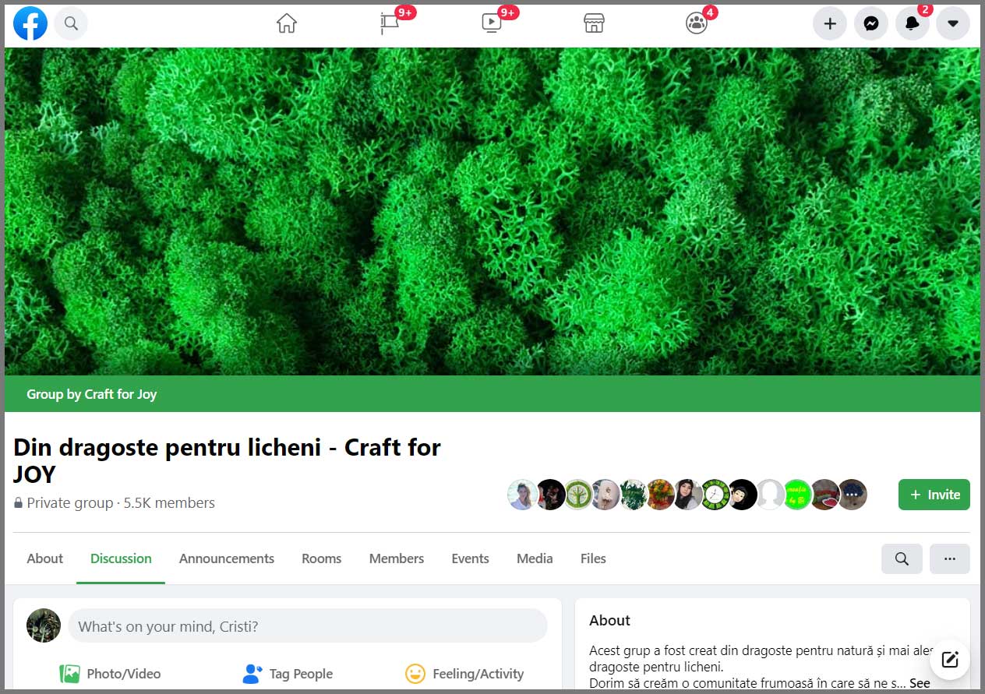985x694 pixels.
Task: Search within the group using magnifier button
Action: coord(902,558)
